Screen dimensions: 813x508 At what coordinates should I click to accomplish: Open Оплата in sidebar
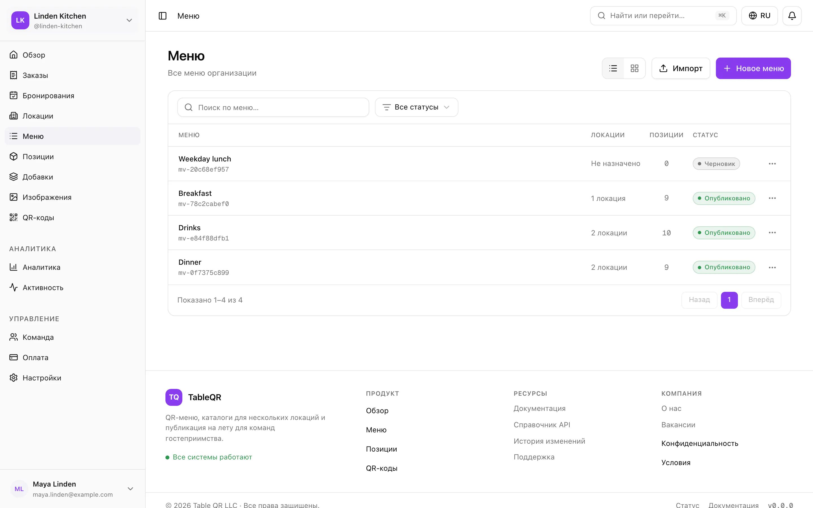[73, 358]
